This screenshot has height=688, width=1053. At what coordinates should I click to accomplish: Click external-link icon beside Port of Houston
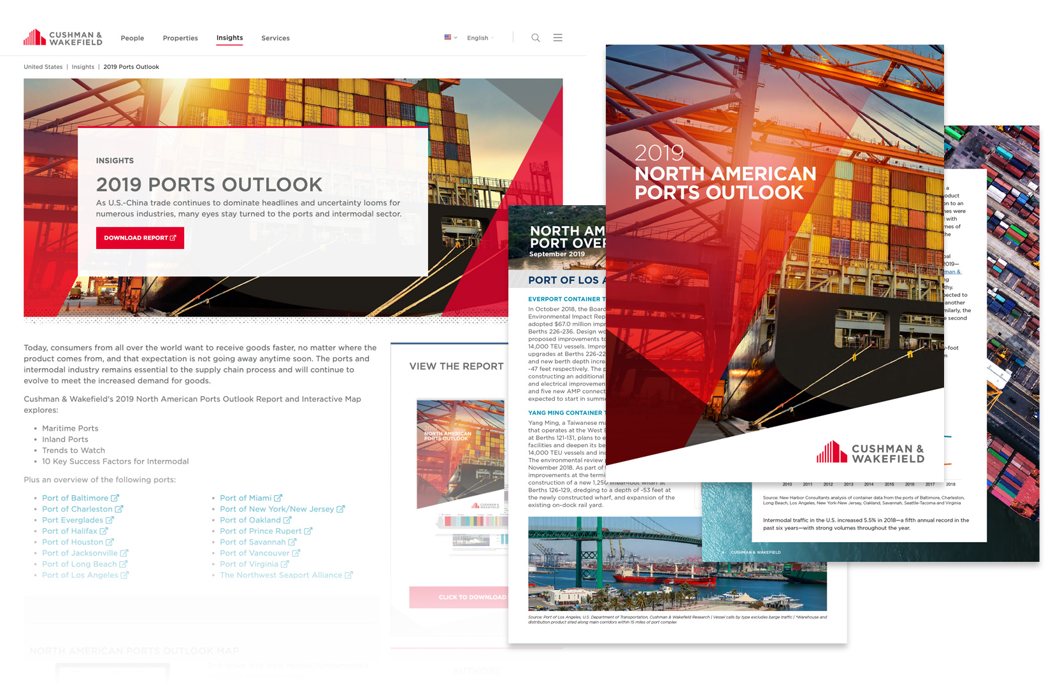[110, 541]
